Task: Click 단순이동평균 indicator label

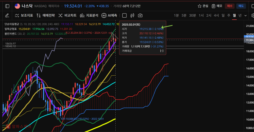Action: [12, 24]
